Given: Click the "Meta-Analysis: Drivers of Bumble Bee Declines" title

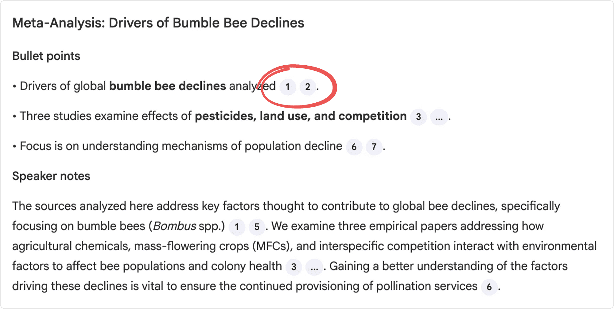Looking at the screenshot, I should coord(158,23).
